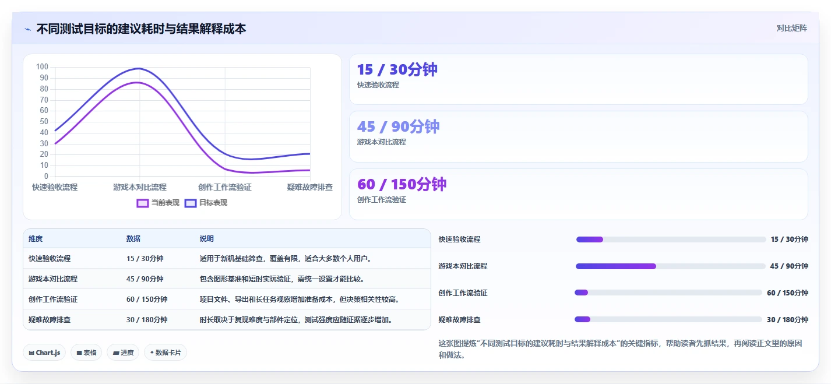Click the 60 / 150分钟 progress value label

787,293
